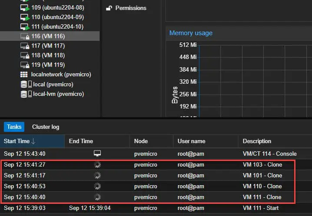The height and width of the screenshot is (216, 312).
Task: Switch to the Cluster log tab
Action: click(x=46, y=127)
